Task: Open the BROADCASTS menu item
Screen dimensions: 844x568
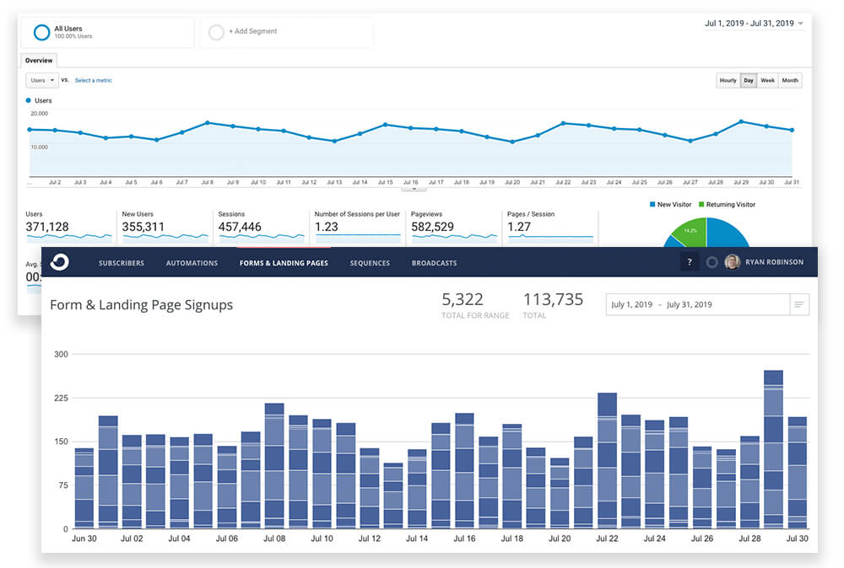Action: tap(434, 263)
